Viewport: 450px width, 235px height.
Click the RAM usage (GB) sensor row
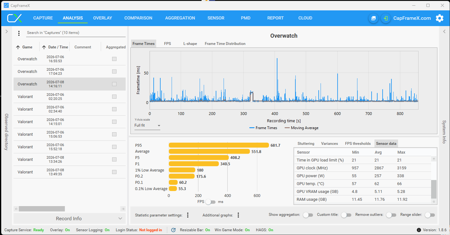tap(362, 199)
